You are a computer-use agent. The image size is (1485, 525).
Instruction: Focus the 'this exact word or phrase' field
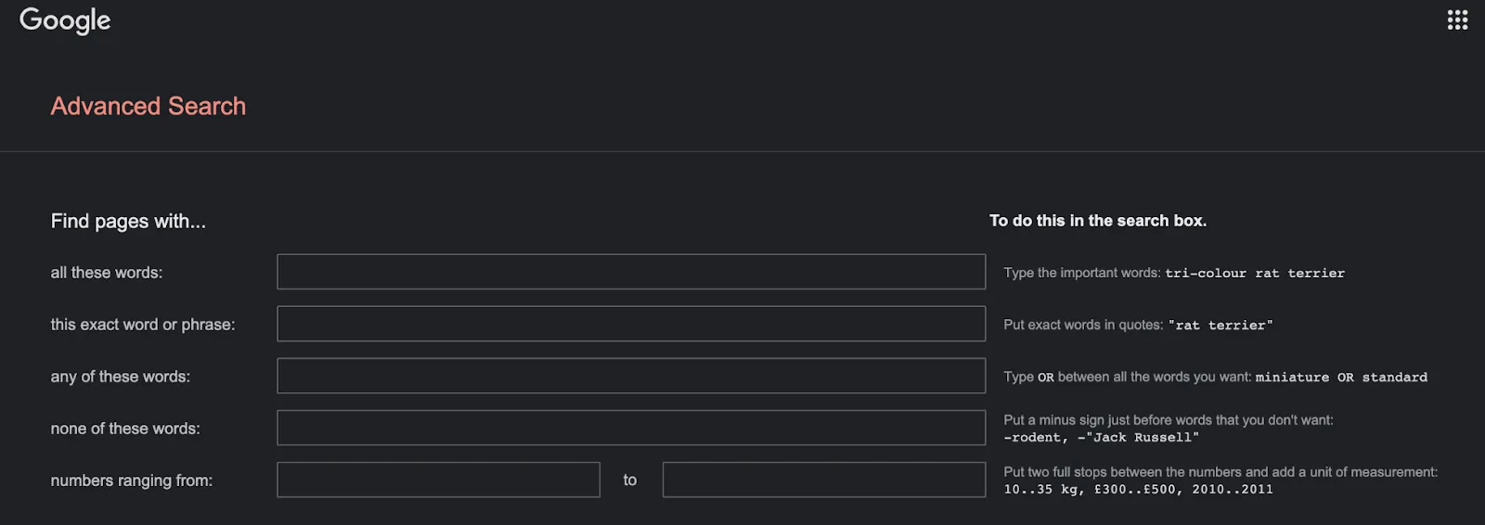[x=631, y=324]
